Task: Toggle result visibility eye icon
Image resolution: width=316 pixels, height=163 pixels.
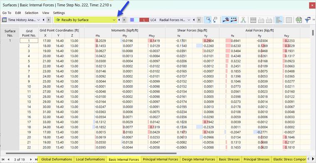Action: (x=226, y=20)
